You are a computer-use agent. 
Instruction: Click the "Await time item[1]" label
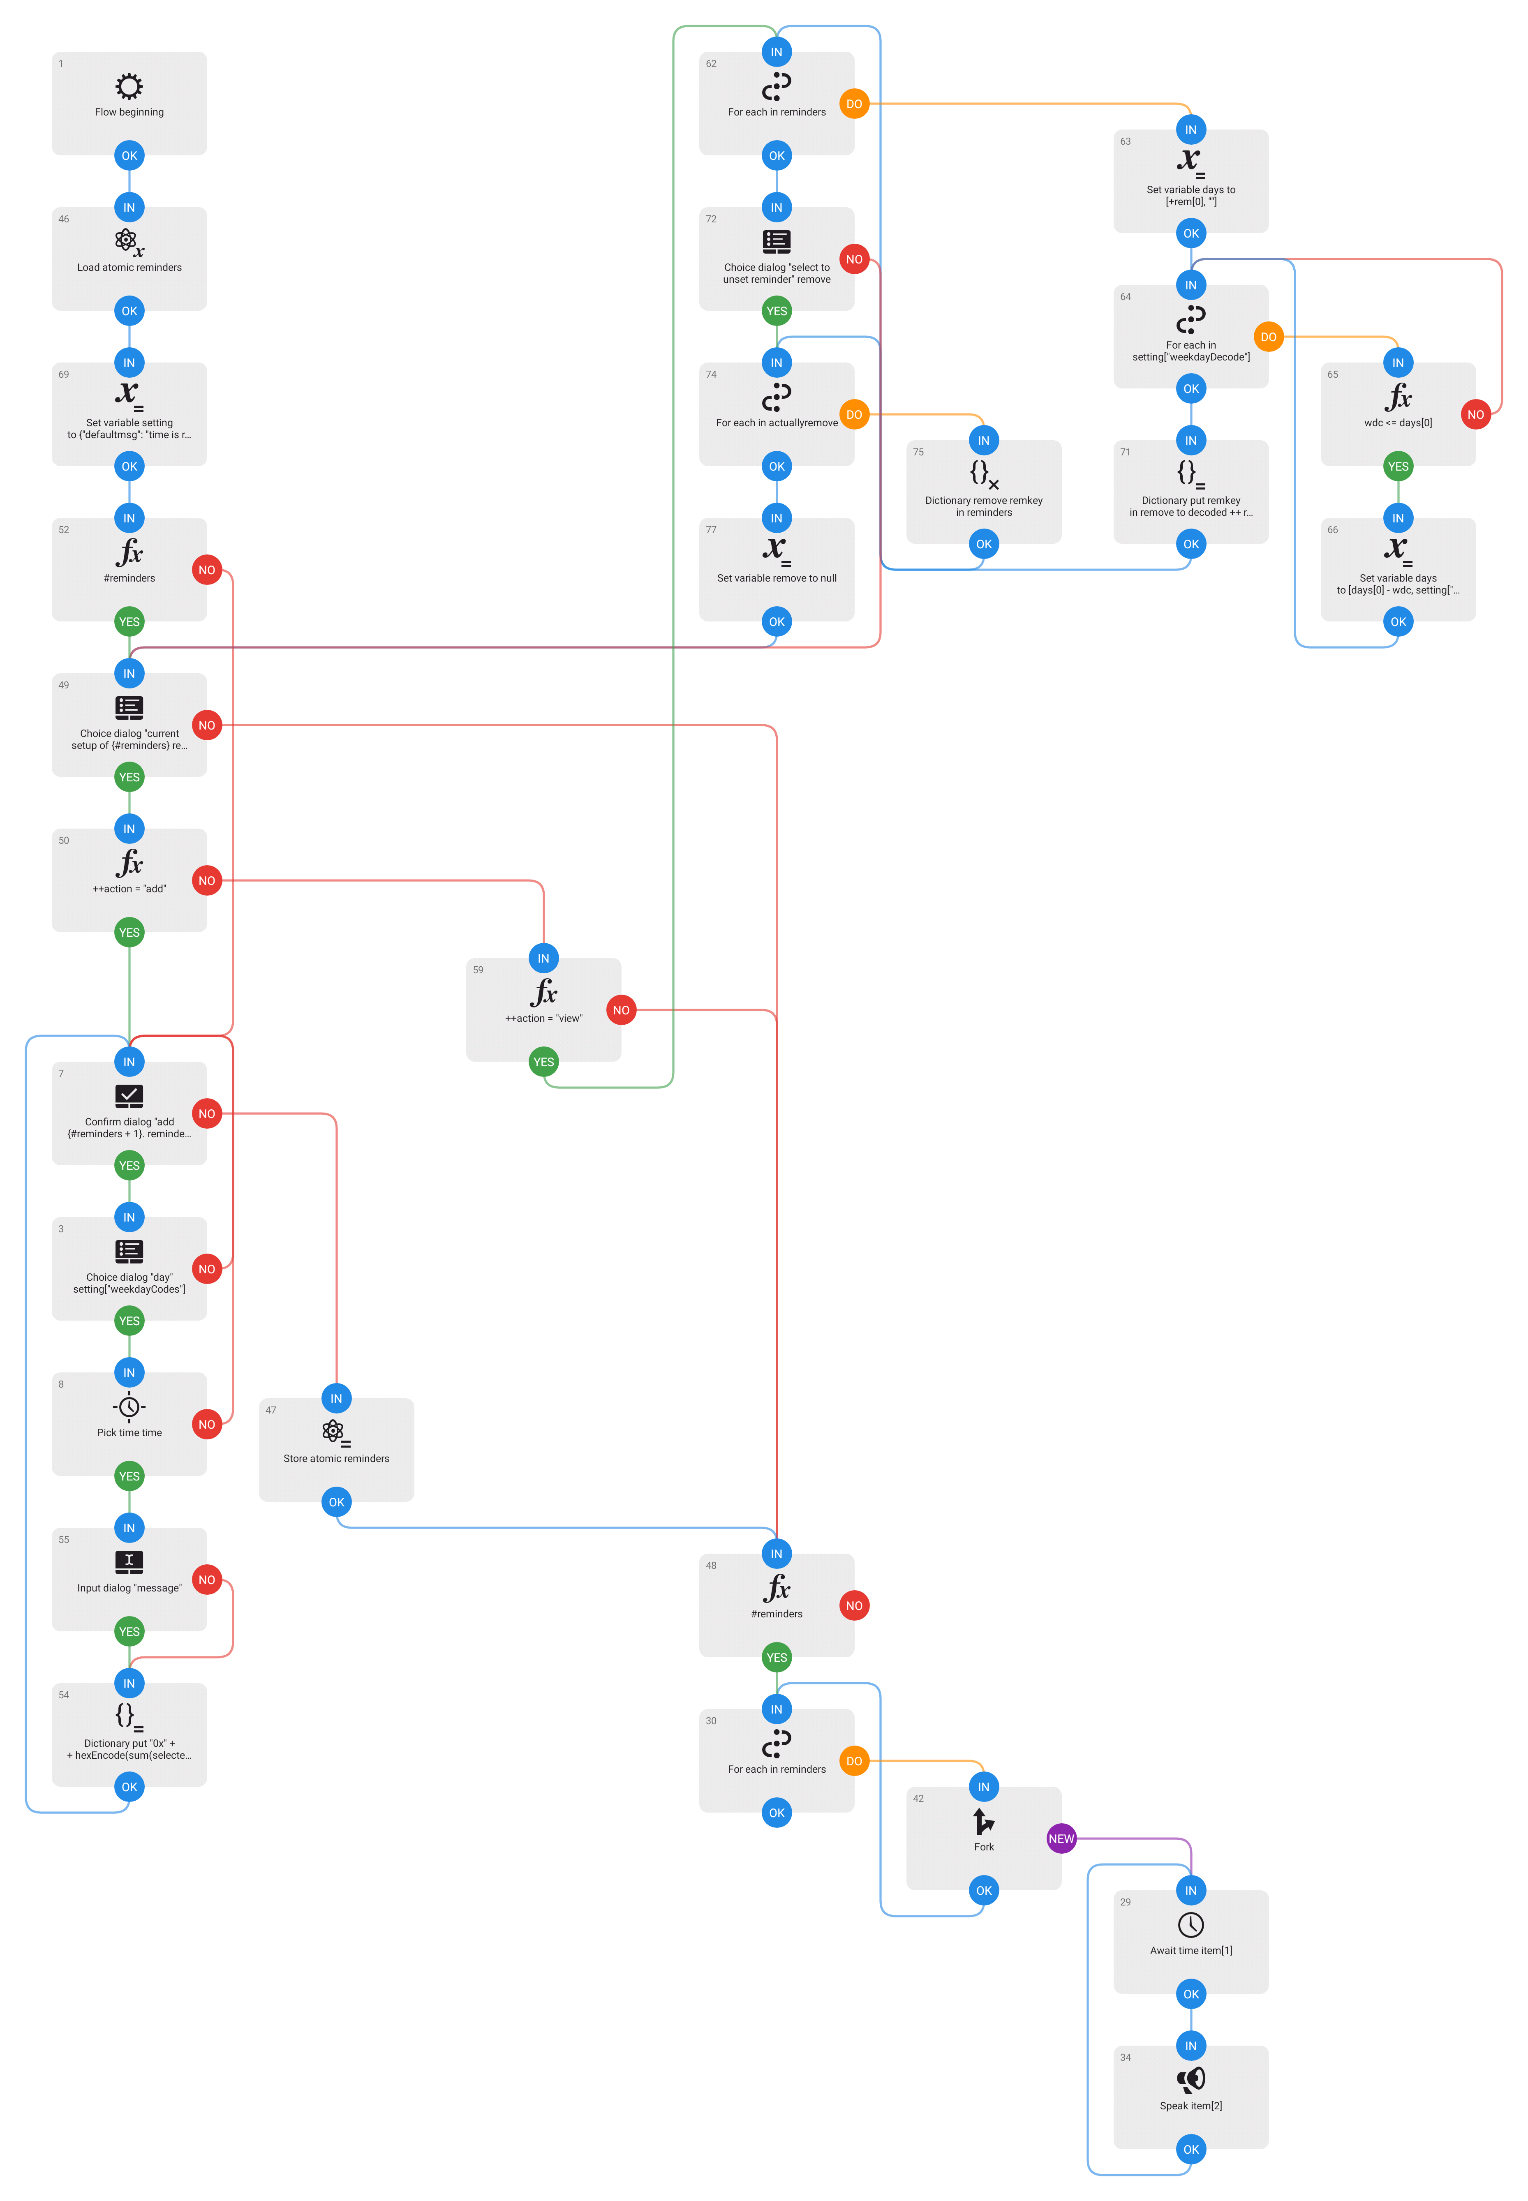click(1191, 1950)
